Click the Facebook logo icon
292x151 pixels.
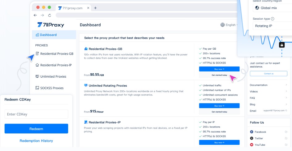252,132
